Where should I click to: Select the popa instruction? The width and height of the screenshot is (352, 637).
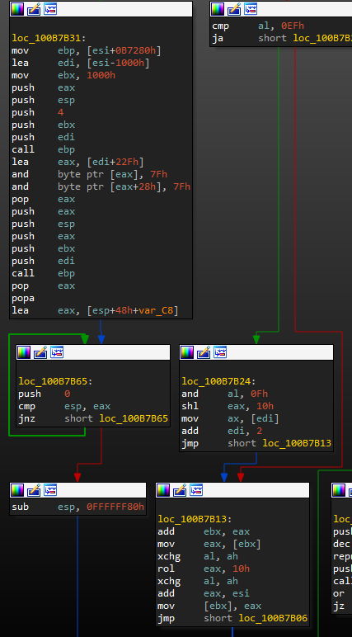(23, 298)
